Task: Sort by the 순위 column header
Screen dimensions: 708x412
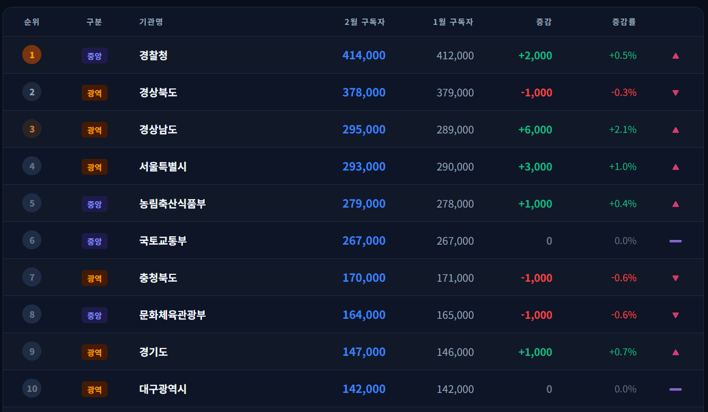Action: [31, 22]
